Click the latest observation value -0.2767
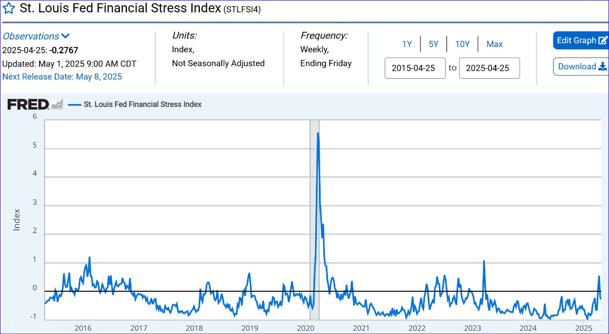The image size is (609, 334). coord(64,50)
